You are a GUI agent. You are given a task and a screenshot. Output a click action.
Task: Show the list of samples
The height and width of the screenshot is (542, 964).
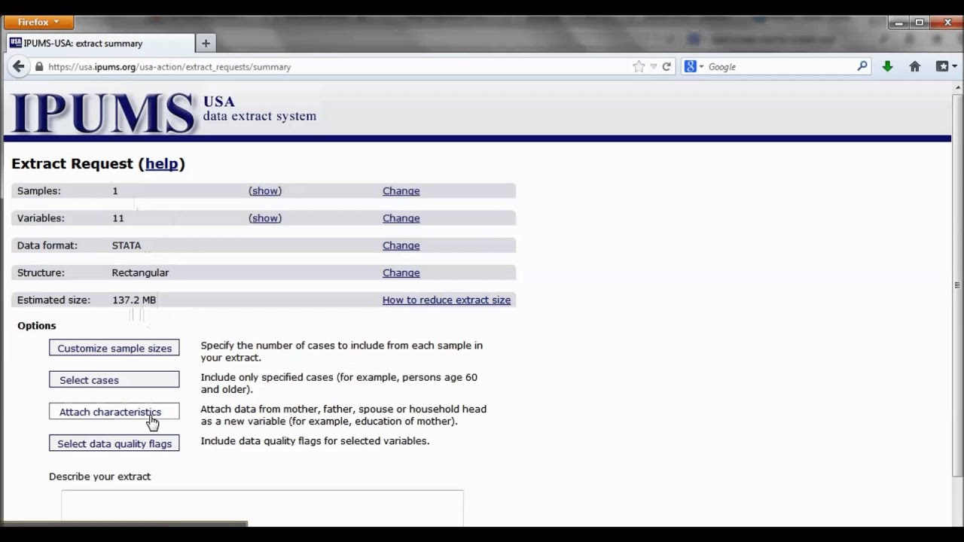click(x=265, y=190)
